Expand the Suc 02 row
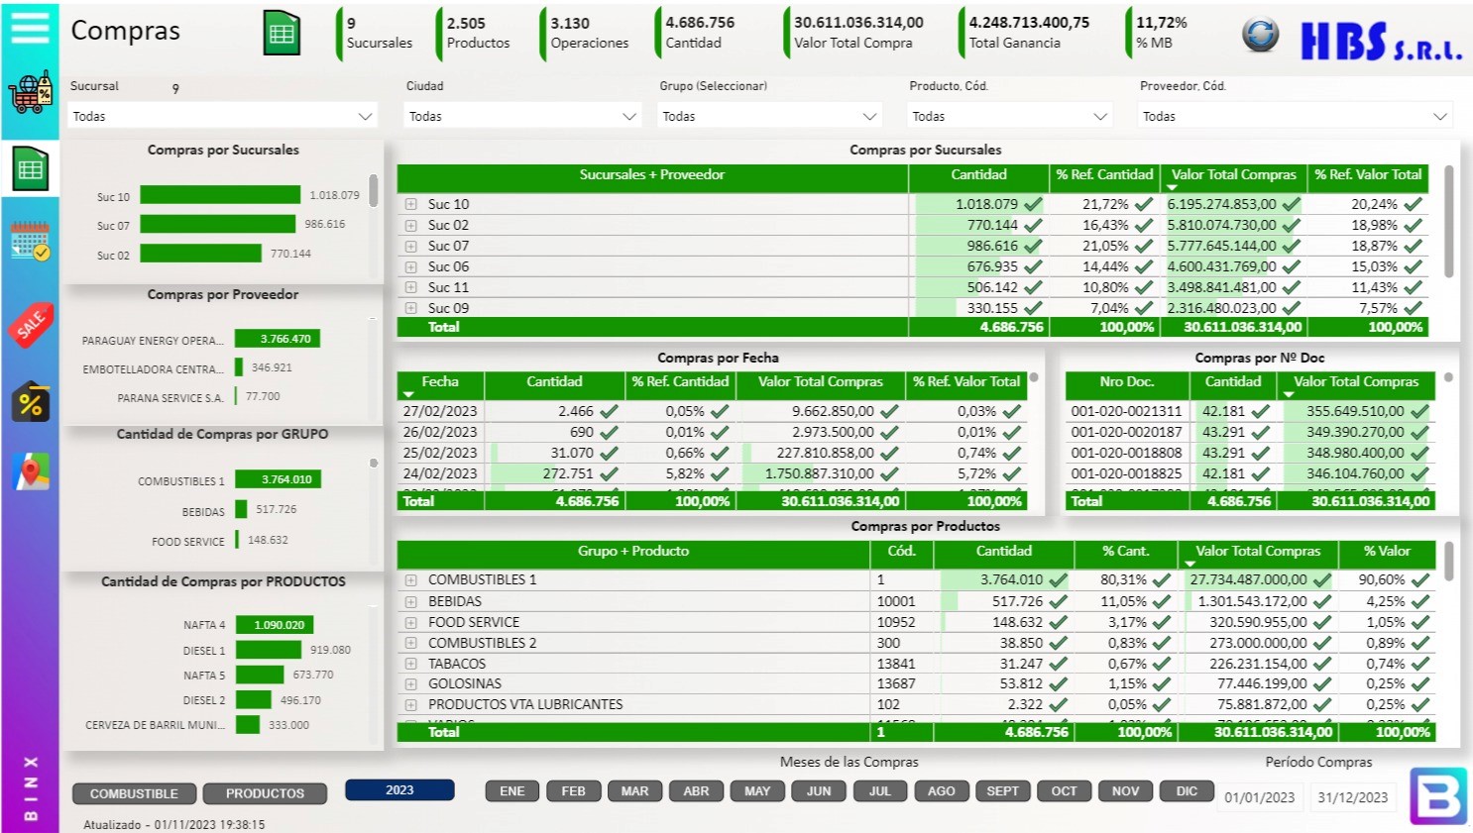 410,225
